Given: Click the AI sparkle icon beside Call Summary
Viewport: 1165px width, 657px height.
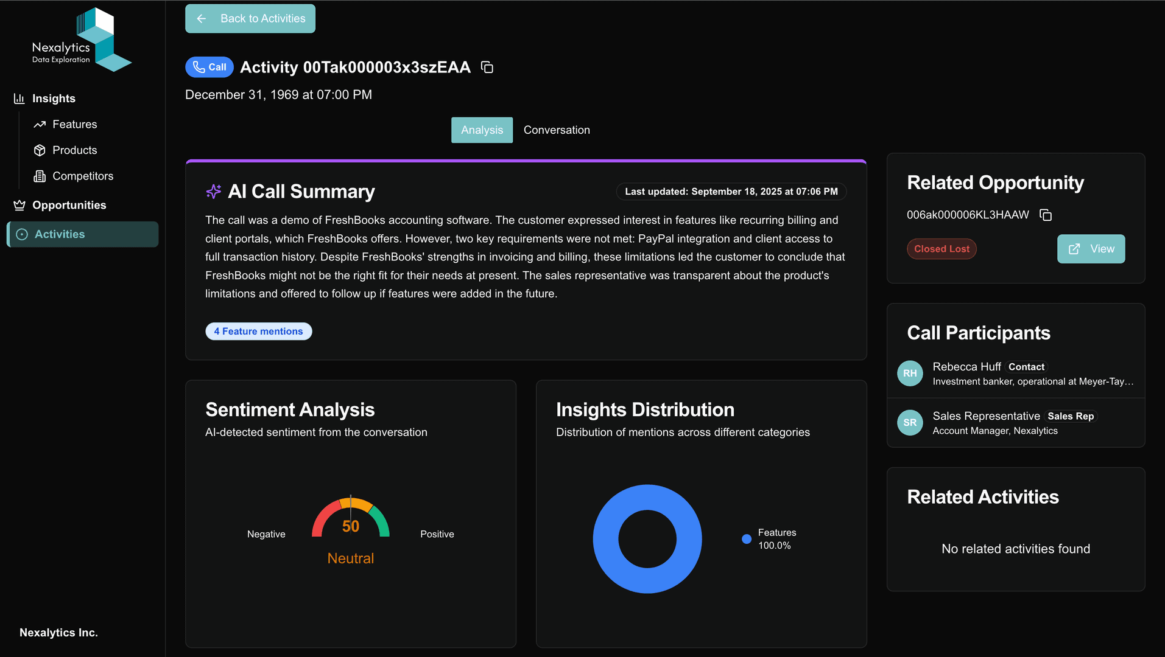Looking at the screenshot, I should [213, 192].
